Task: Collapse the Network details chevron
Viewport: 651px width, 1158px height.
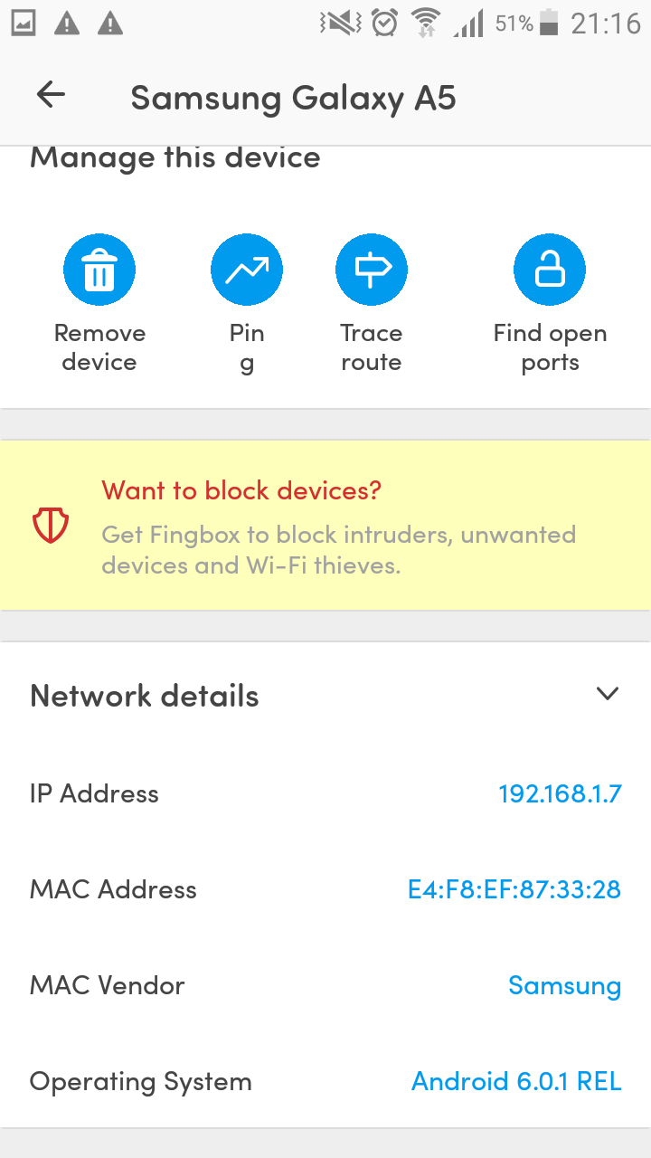Action: coord(608,694)
